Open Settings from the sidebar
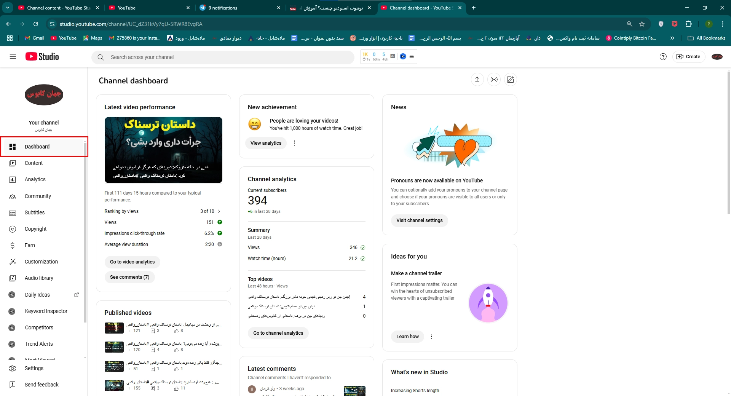 34,368
